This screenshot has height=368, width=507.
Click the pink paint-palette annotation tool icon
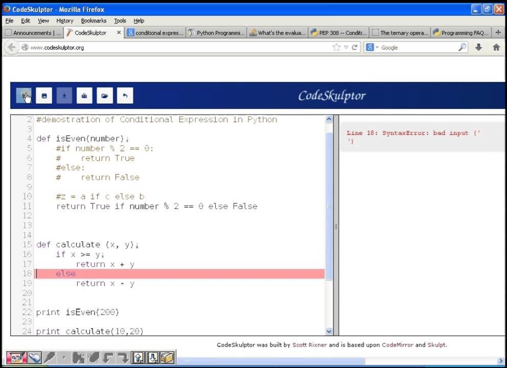pos(17,357)
